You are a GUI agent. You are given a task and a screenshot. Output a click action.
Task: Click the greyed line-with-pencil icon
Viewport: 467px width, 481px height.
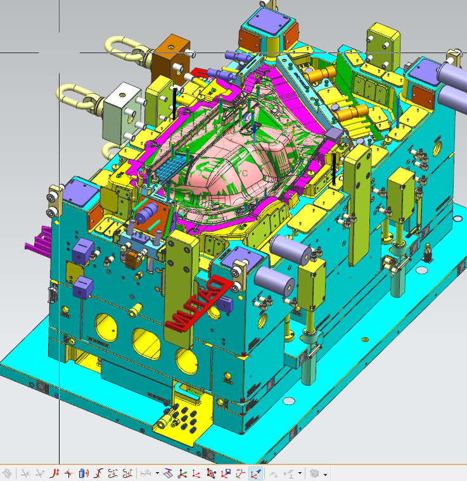[40, 473]
